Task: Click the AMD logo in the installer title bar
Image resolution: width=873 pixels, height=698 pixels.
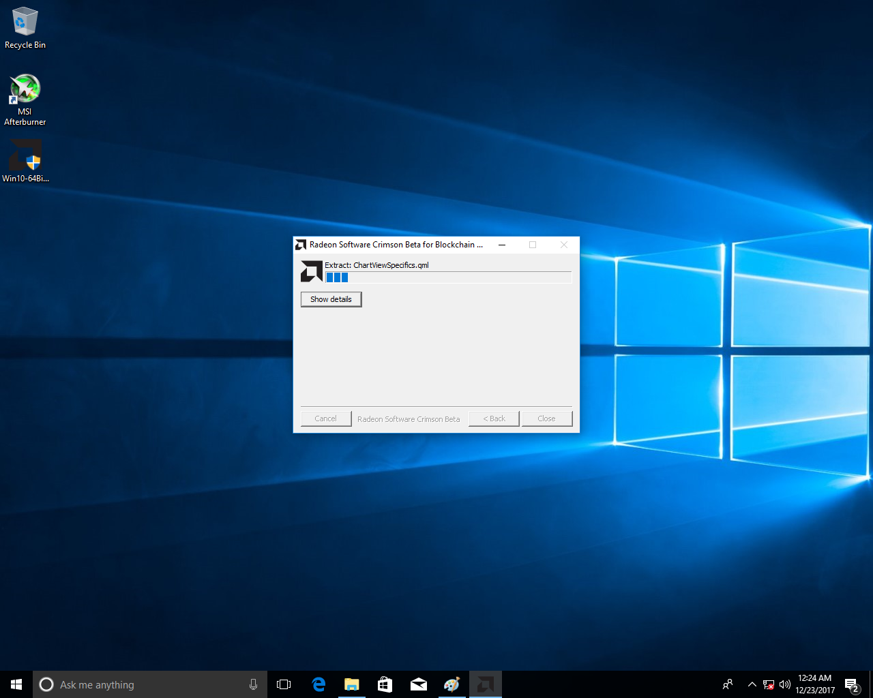Action: coord(301,245)
